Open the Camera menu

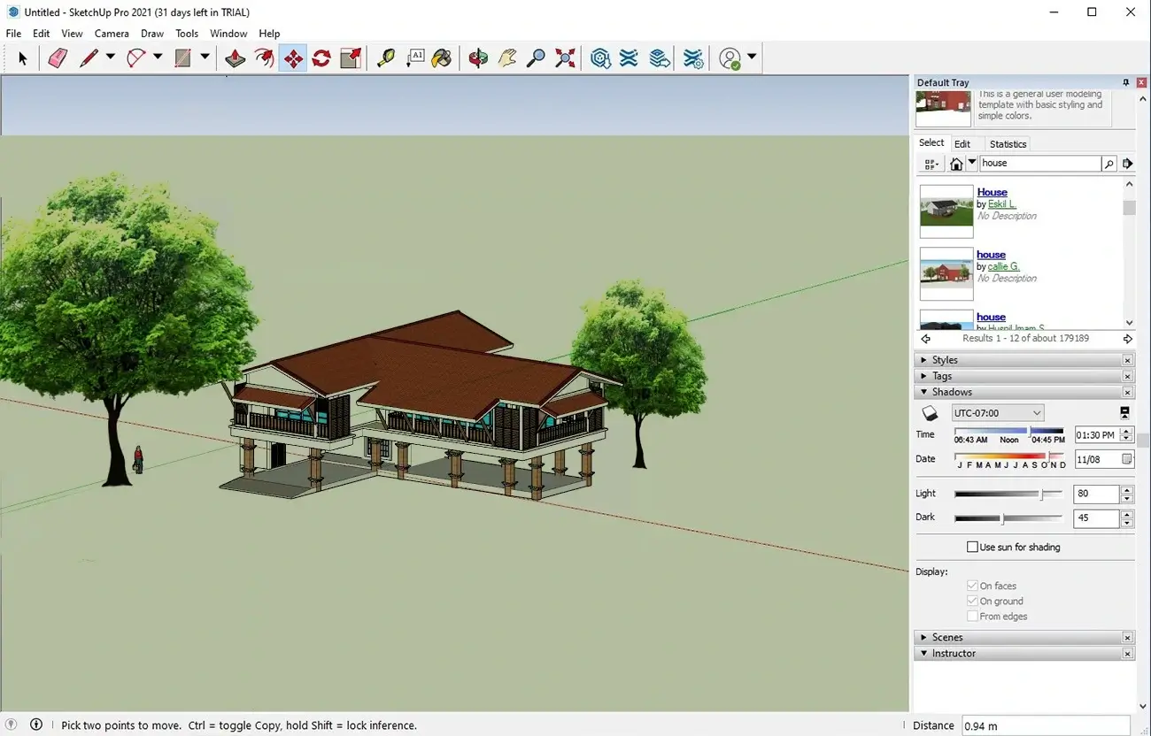point(112,33)
